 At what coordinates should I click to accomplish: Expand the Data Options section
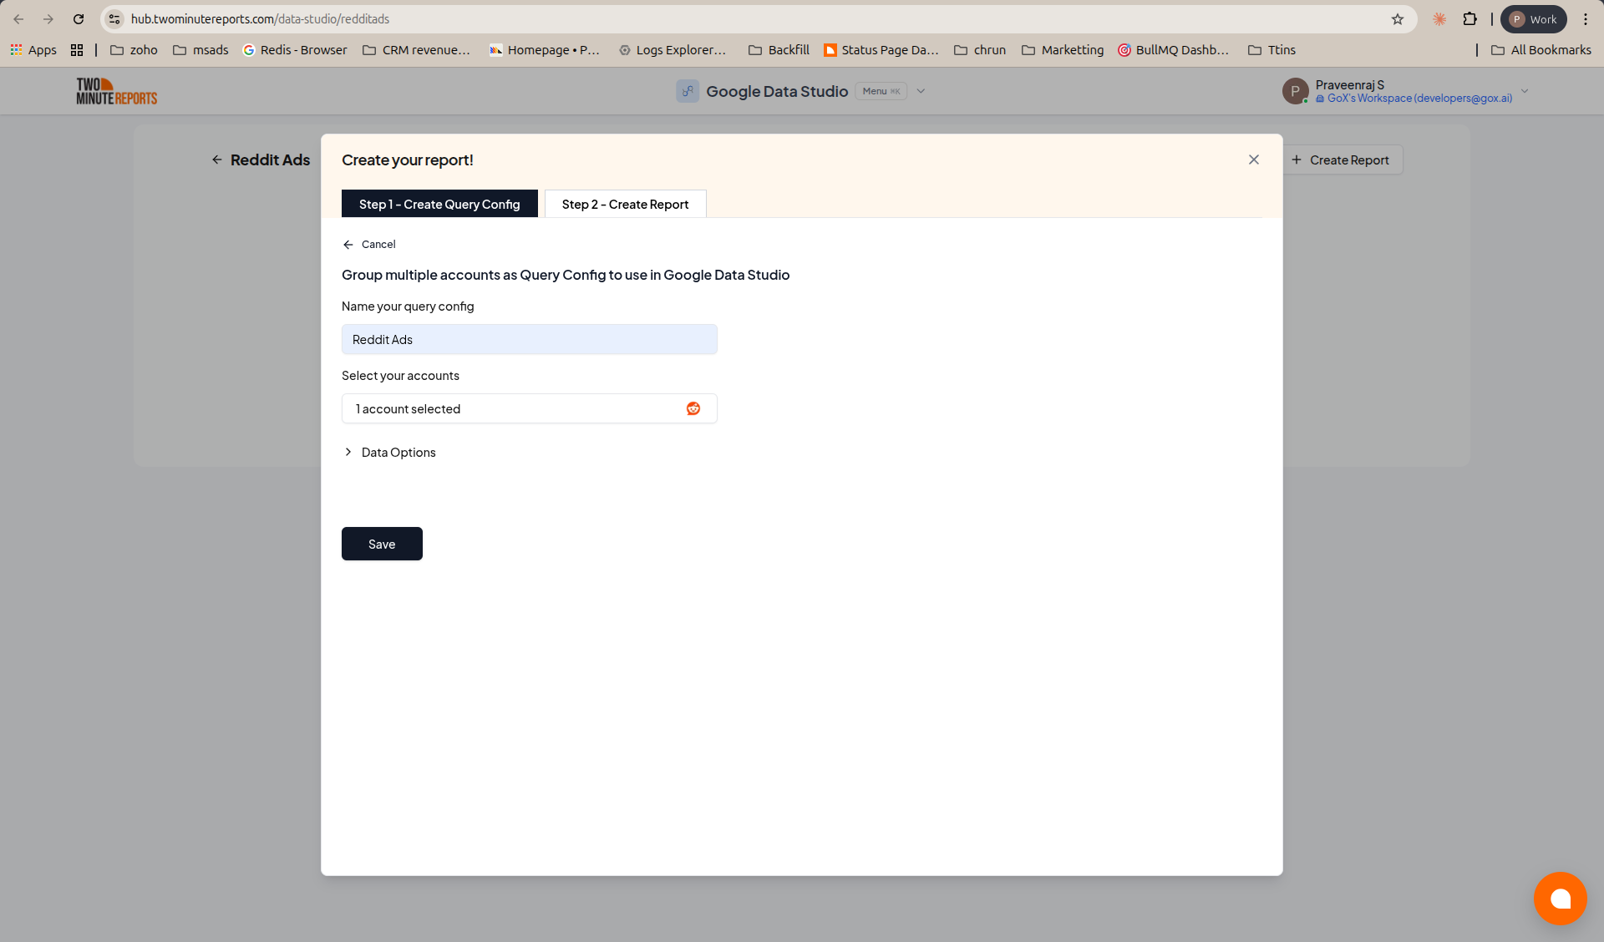[x=389, y=453]
